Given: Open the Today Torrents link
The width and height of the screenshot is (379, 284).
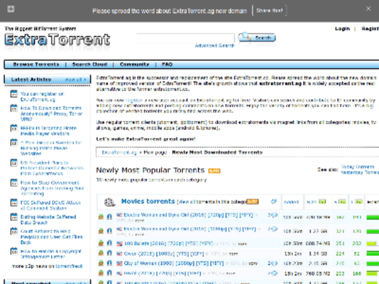Looking at the screenshot, I should tap(358, 167).
